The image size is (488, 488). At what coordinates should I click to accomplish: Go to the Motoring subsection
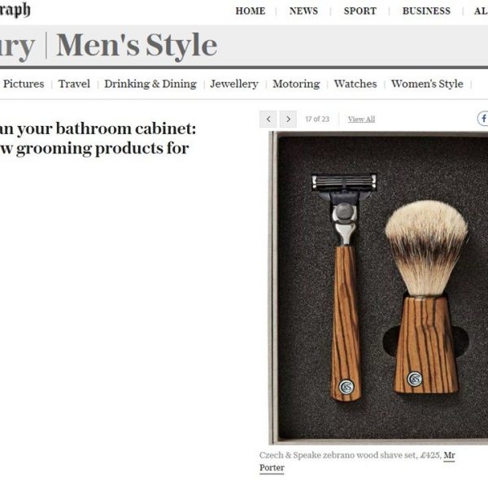point(296,84)
